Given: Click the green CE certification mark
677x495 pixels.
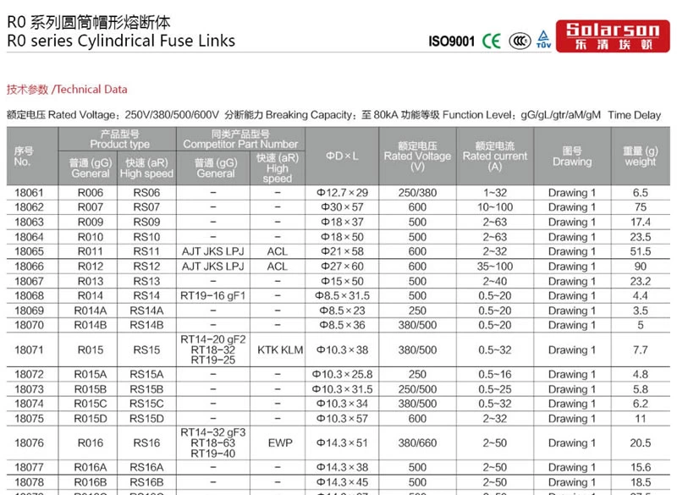Looking at the screenshot, I should tap(492, 41).
